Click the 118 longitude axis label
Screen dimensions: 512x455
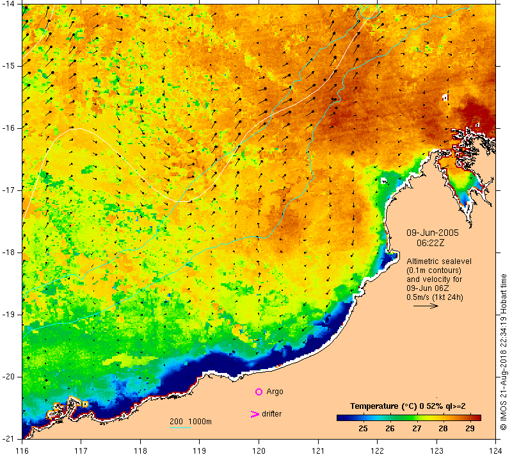(x=140, y=451)
